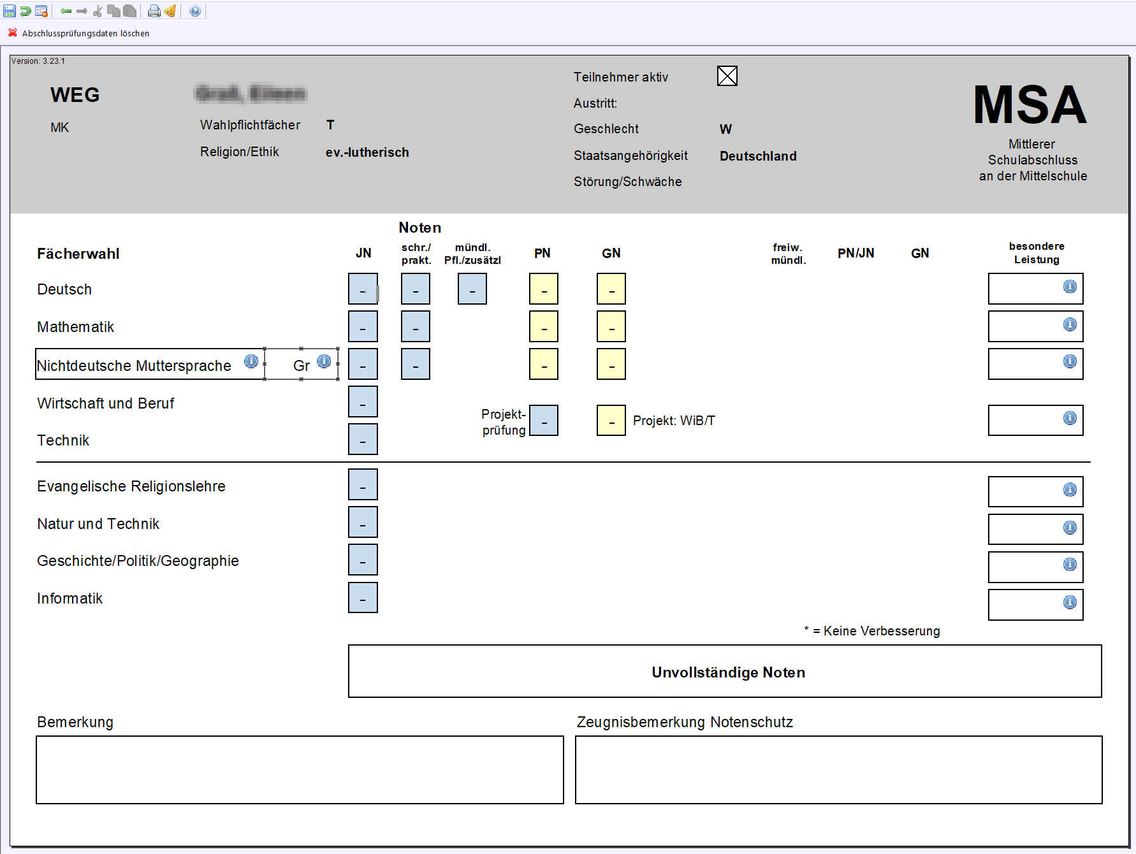Click Nichtdeutsche Muttersprache schr./prakt. box
The width and height of the screenshot is (1136, 854).
pos(416,364)
